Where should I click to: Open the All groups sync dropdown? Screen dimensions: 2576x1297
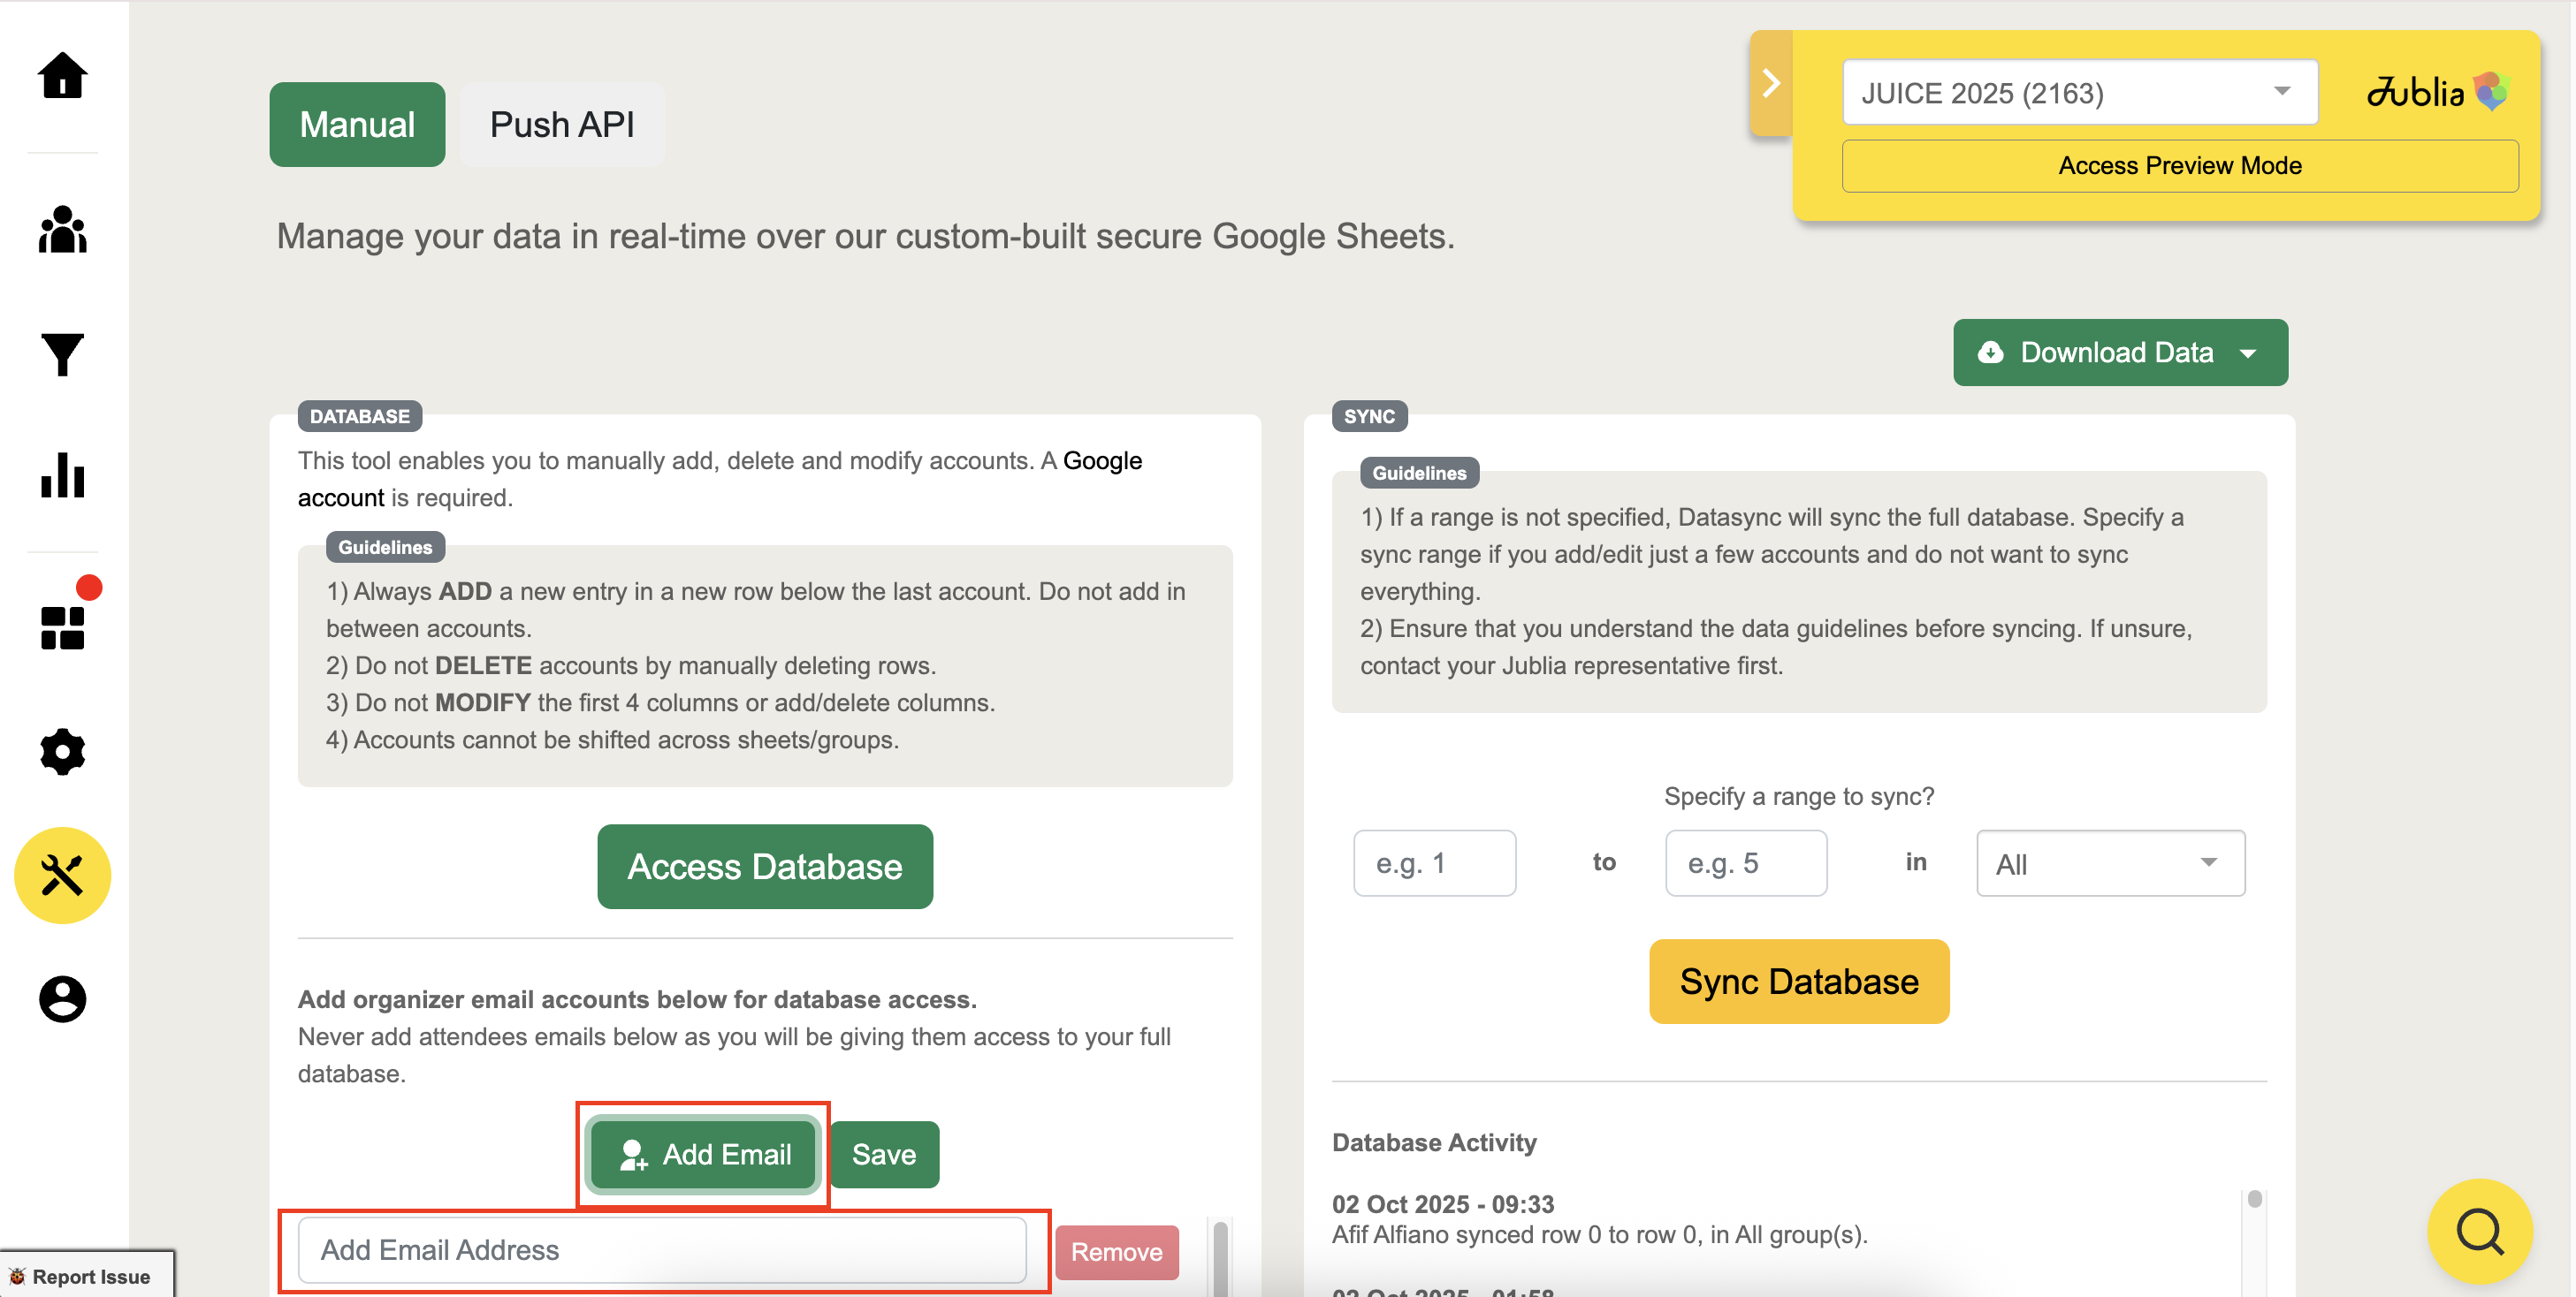[2109, 863]
